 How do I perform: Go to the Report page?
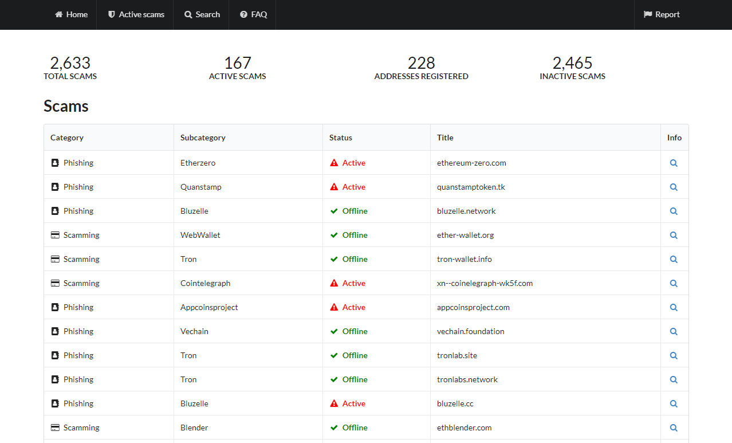667,14
